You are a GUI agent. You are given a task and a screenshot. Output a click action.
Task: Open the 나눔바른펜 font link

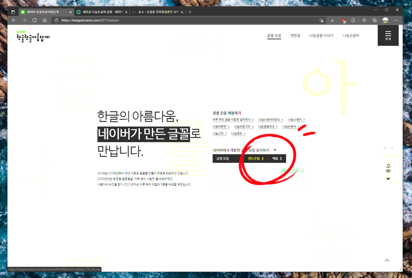coord(221,127)
